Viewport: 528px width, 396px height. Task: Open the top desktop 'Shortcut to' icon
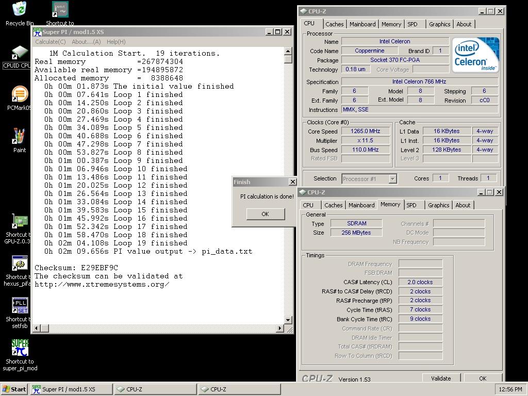60,9
